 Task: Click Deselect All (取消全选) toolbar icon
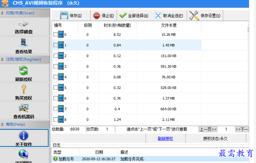click(x=158, y=15)
